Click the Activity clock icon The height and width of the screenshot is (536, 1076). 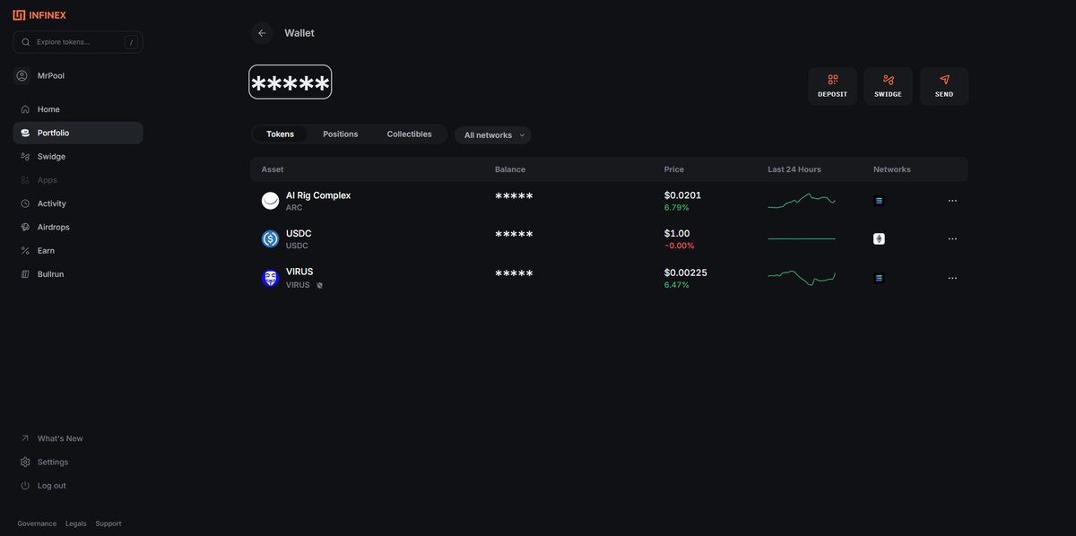(25, 203)
